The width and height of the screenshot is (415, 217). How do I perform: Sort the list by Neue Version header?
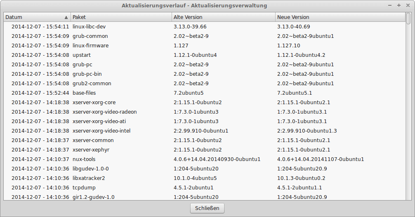(340, 17)
